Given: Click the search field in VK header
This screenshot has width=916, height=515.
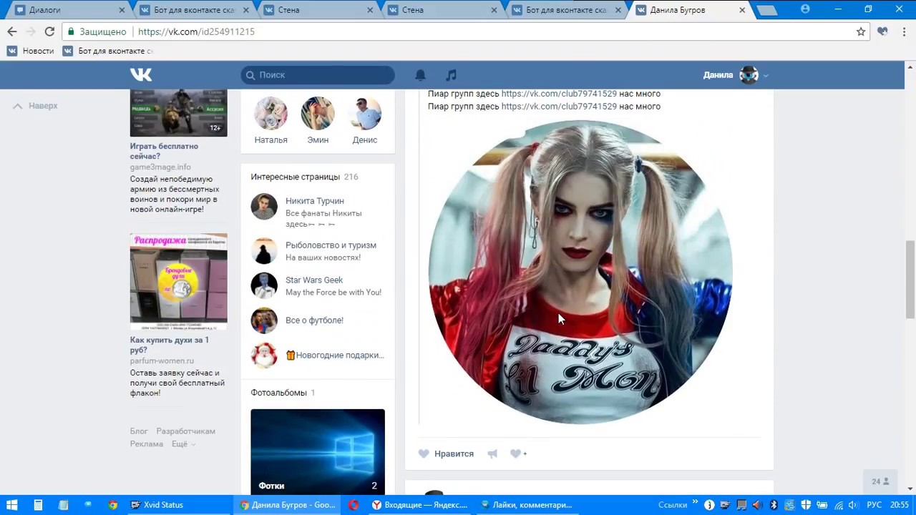Looking at the screenshot, I should coord(318,74).
